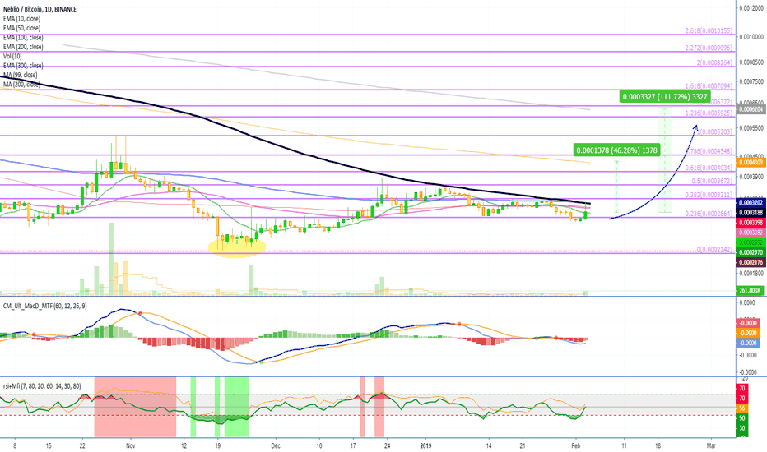The height and width of the screenshot is (452, 767).
Task: Click the orange 0.0004309 price tag
Action: point(751,162)
